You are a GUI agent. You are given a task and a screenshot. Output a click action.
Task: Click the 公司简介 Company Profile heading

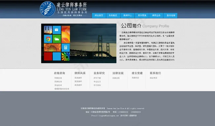click(145, 26)
